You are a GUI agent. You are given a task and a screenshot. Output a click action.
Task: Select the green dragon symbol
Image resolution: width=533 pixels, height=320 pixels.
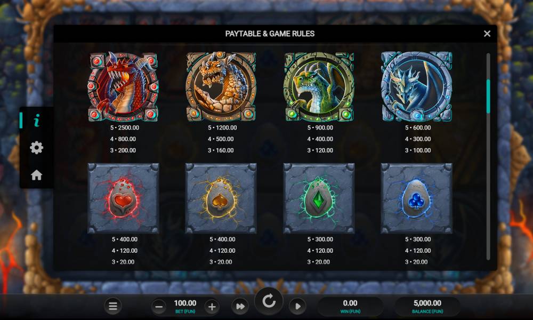(x=319, y=87)
